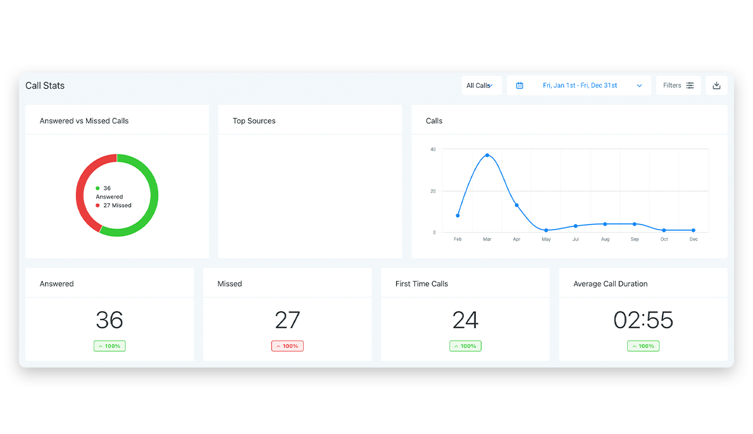Click the December data point on chart
753x434 pixels.
tap(694, 230)
